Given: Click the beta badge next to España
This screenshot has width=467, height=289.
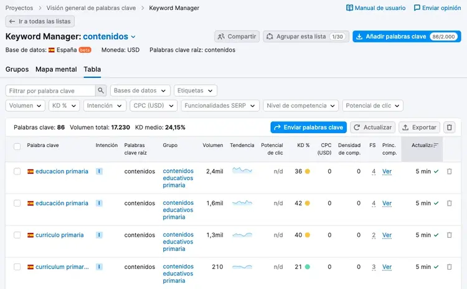Looking at the screenshot, I should [x=85, y=50].
